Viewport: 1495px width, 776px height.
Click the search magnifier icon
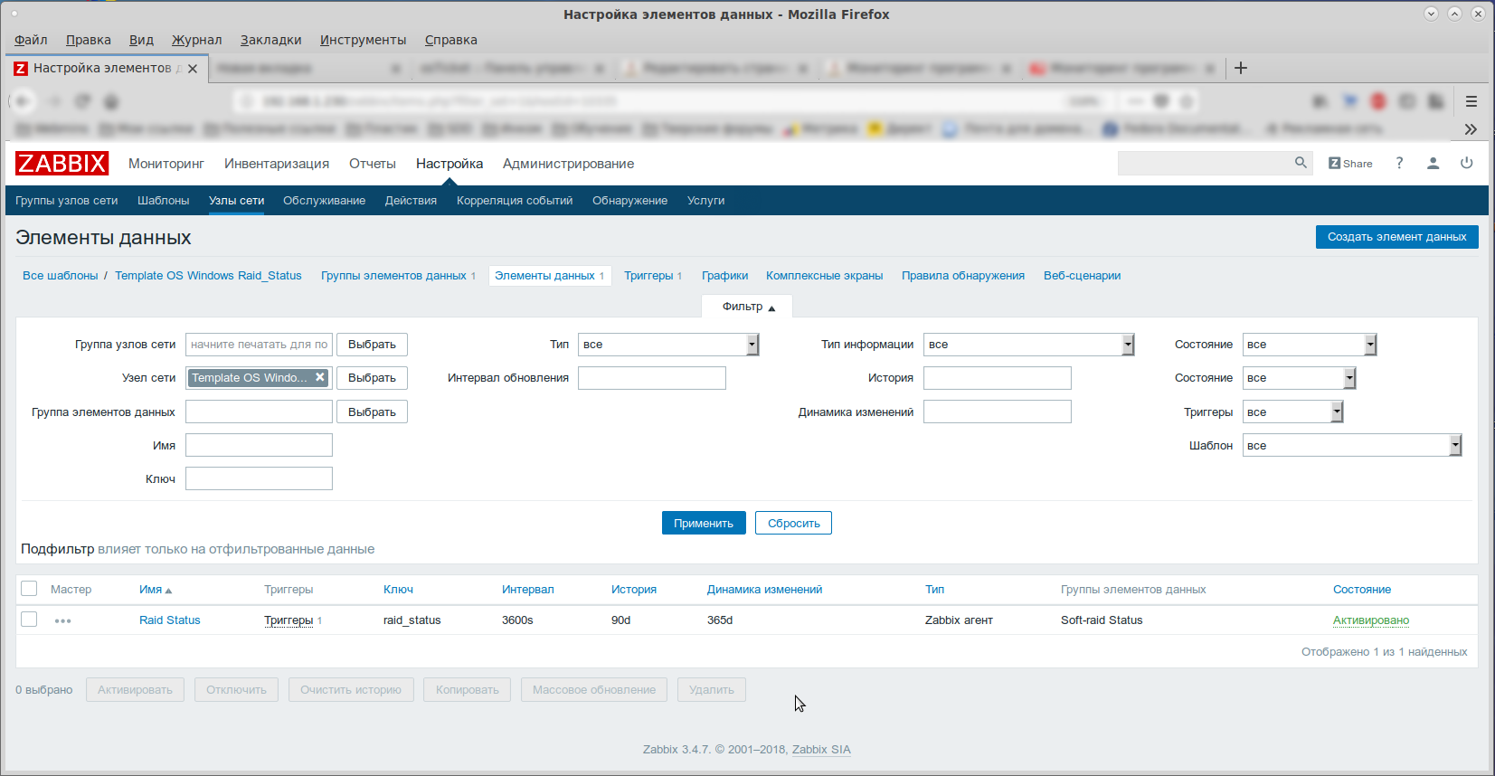[1301, 163]
